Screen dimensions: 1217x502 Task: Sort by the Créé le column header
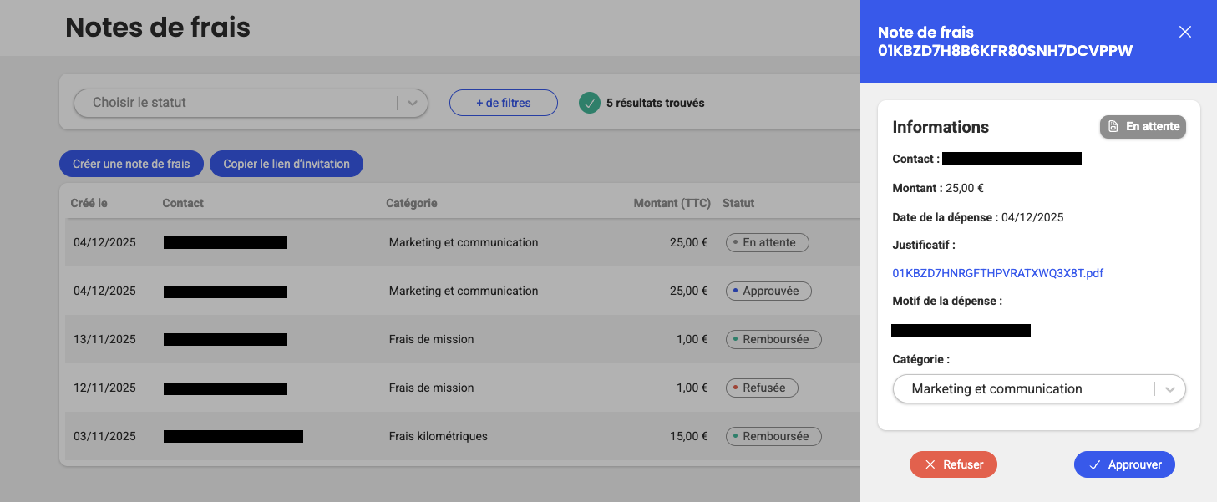89,203
